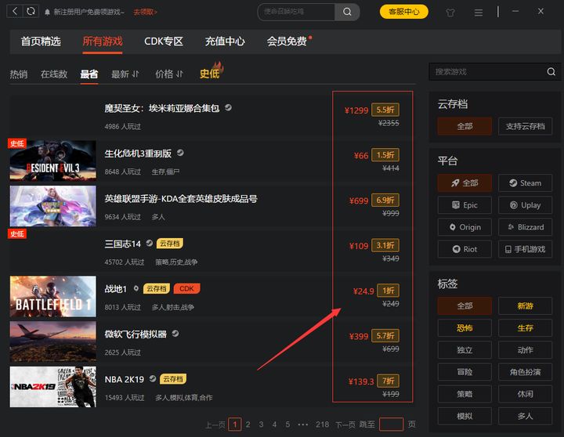
Task: Click the Steam icon beside NBA 2K19
Action: point(153,378)
